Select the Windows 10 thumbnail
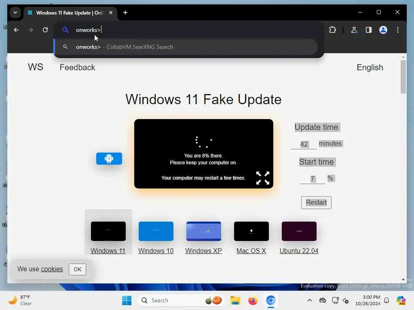This screenshot has height=310, width=414. (156, 231)
